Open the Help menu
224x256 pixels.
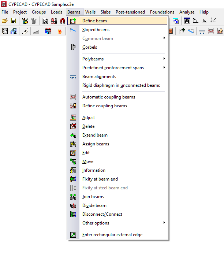tap(204, 12)
